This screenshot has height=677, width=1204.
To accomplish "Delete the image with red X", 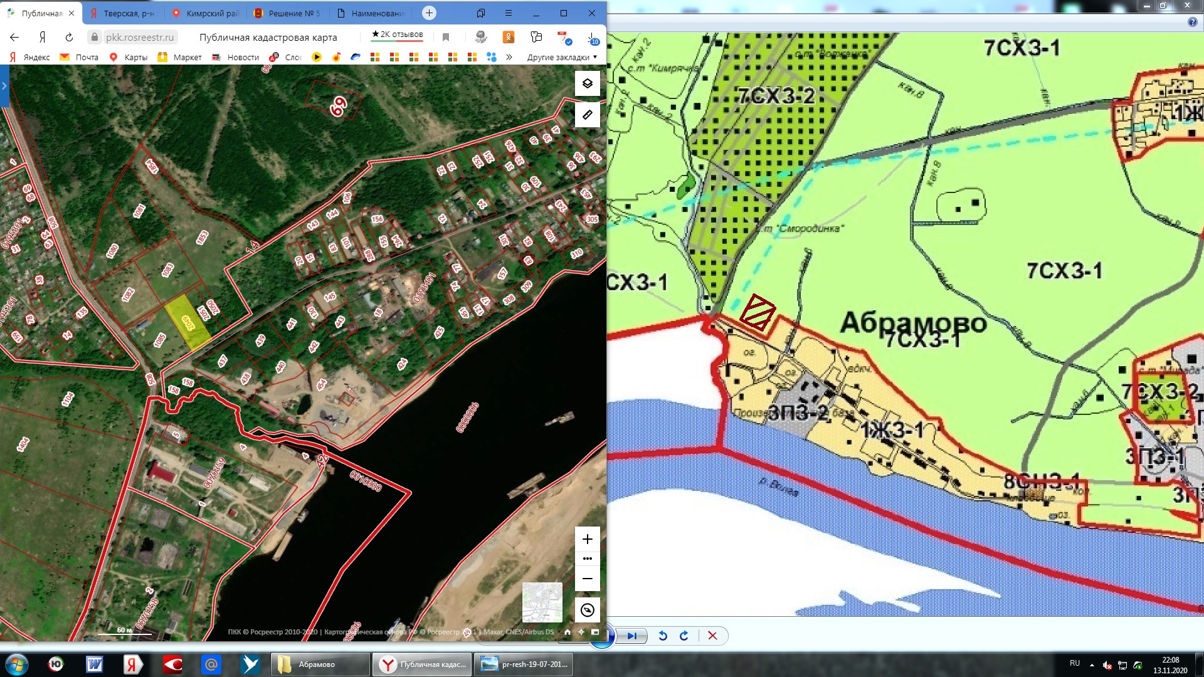I will coord(712,636).
